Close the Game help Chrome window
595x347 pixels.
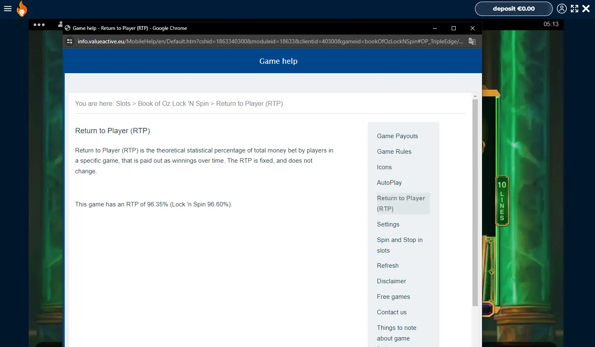point(473,28)
